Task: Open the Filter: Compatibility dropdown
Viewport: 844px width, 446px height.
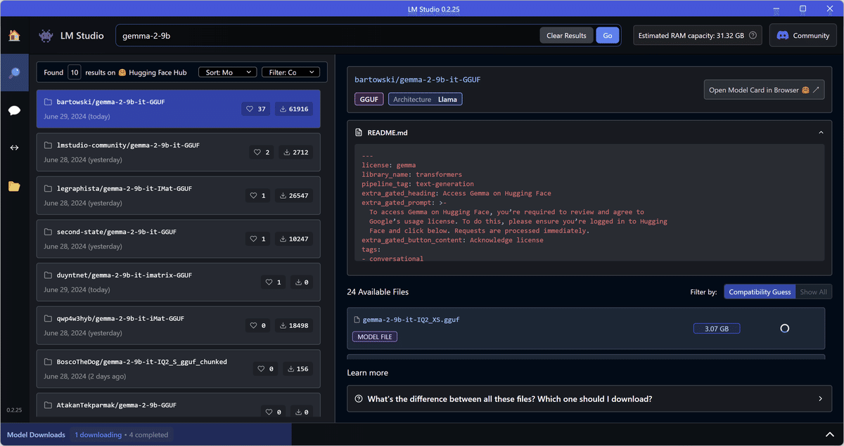Action: tap(290, 72)
